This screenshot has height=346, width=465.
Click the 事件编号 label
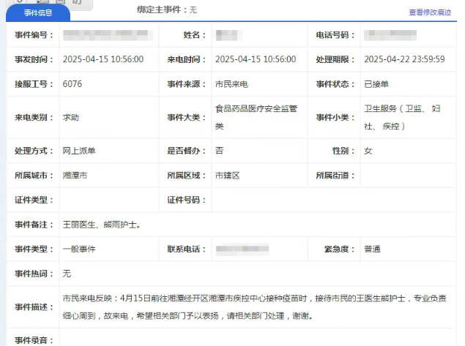34,35
